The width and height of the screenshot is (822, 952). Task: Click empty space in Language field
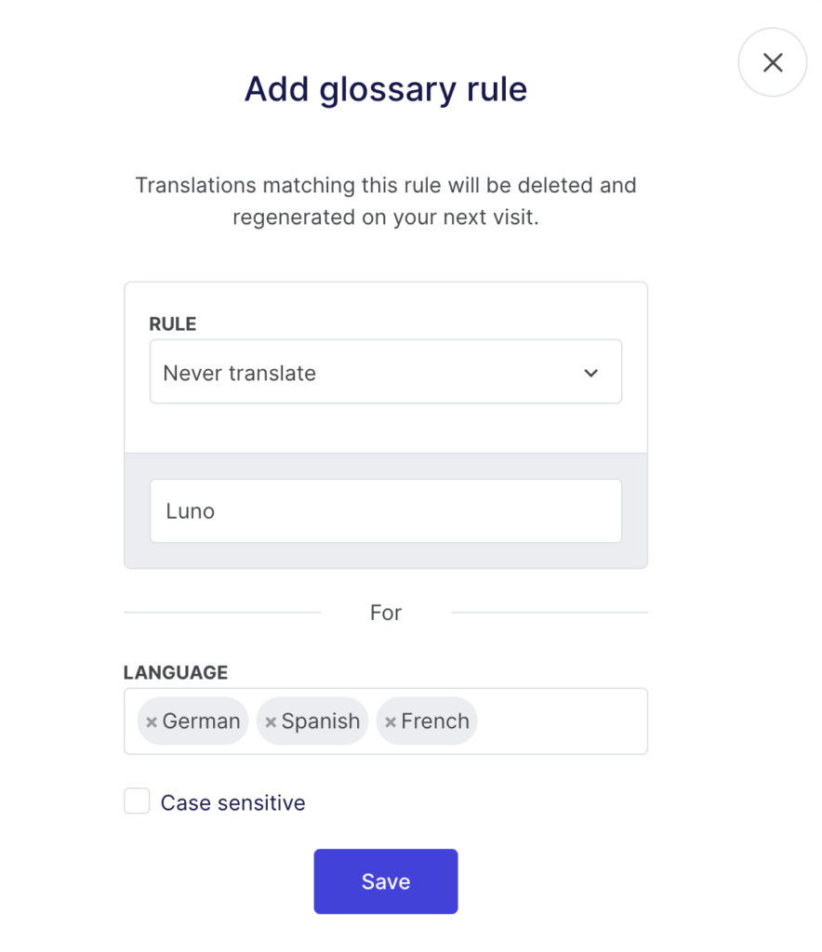tap(562, 721)
